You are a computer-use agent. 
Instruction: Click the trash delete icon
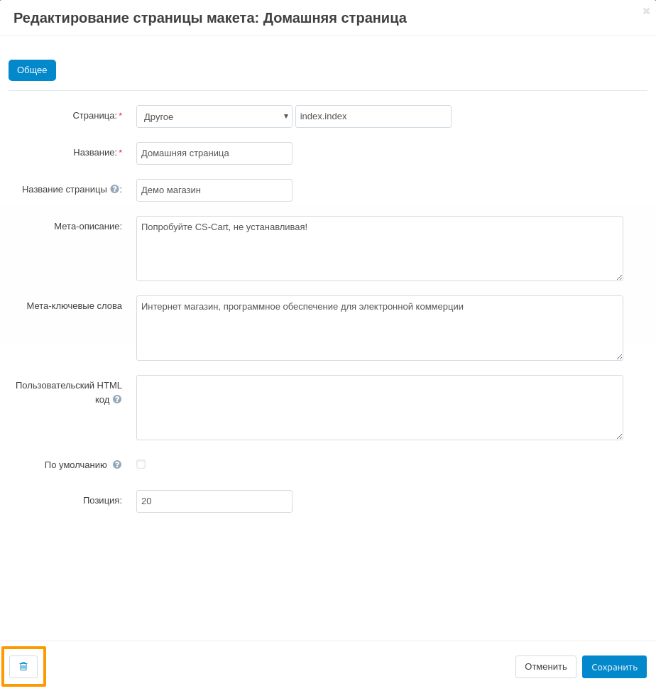click(x=23, y=667)
